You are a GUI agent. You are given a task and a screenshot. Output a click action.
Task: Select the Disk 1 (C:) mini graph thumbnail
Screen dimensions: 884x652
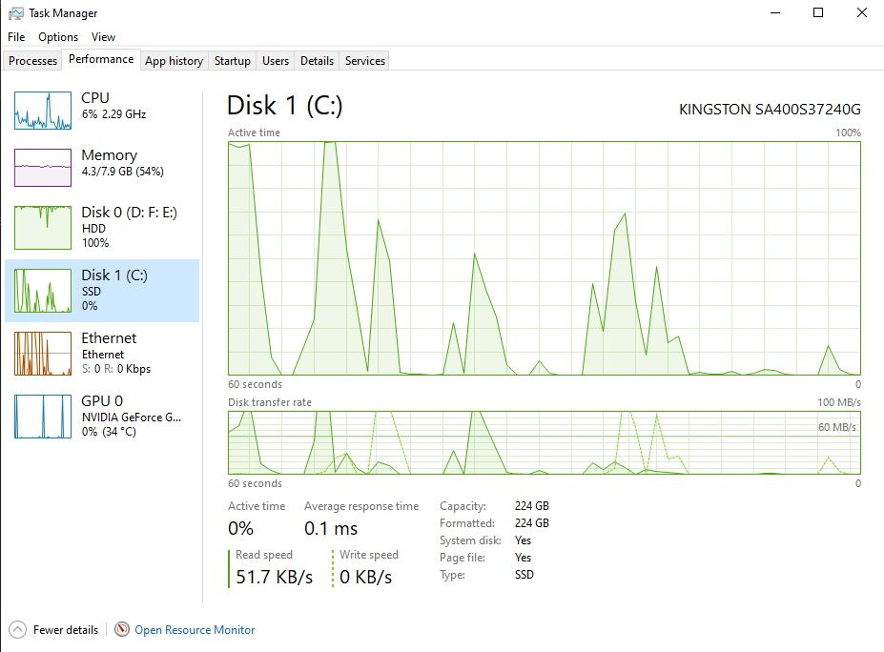pos(43,290)
